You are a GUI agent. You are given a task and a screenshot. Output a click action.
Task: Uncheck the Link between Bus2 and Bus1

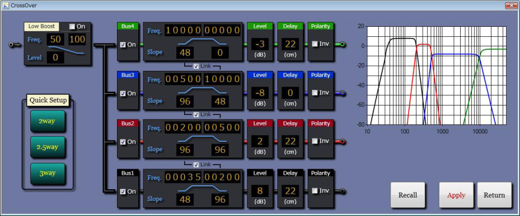coord(196,165)
